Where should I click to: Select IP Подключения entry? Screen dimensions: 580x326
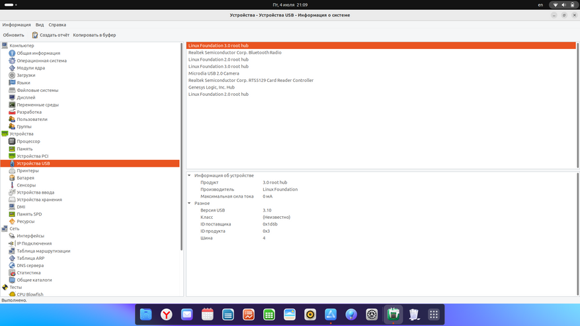click(x=34, y=243)
